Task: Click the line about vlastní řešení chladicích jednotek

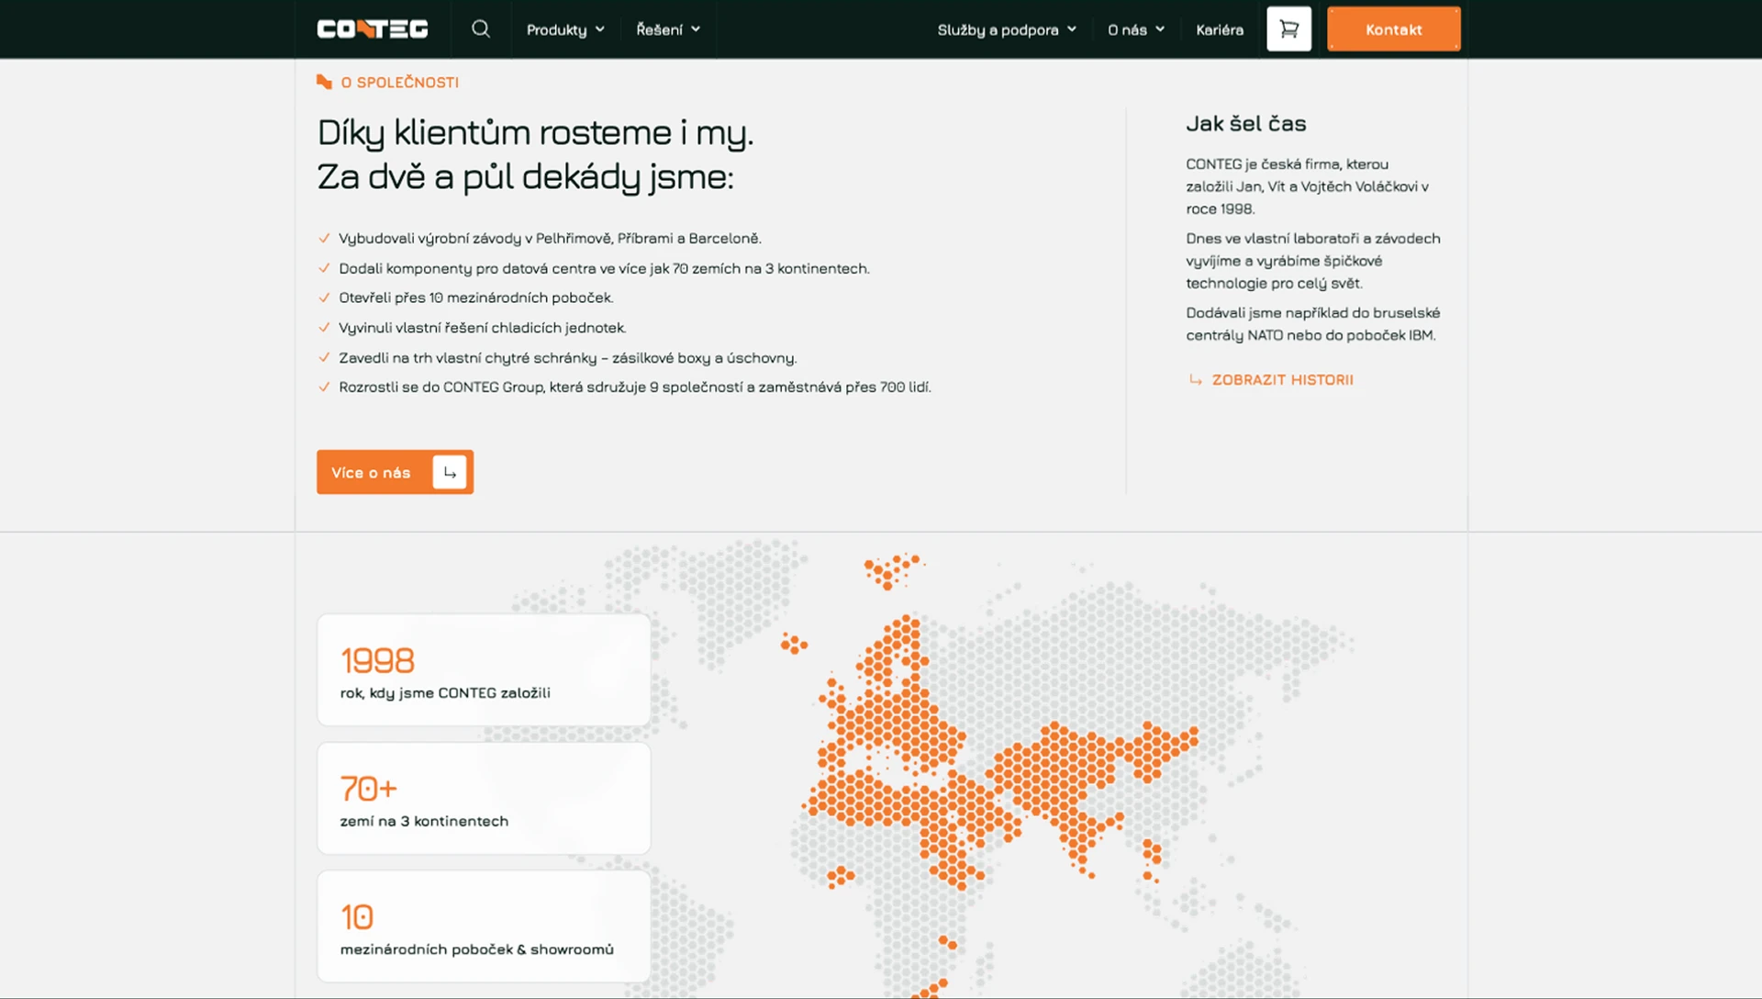Action: point(482,328)
